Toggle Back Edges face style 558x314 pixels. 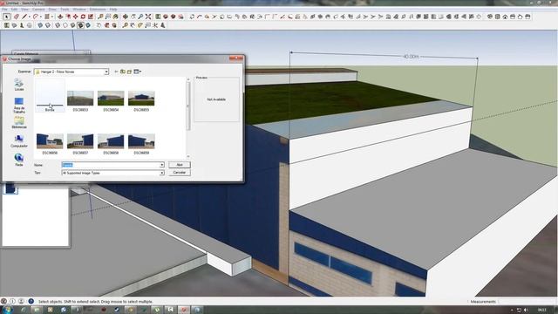point(48,25)
